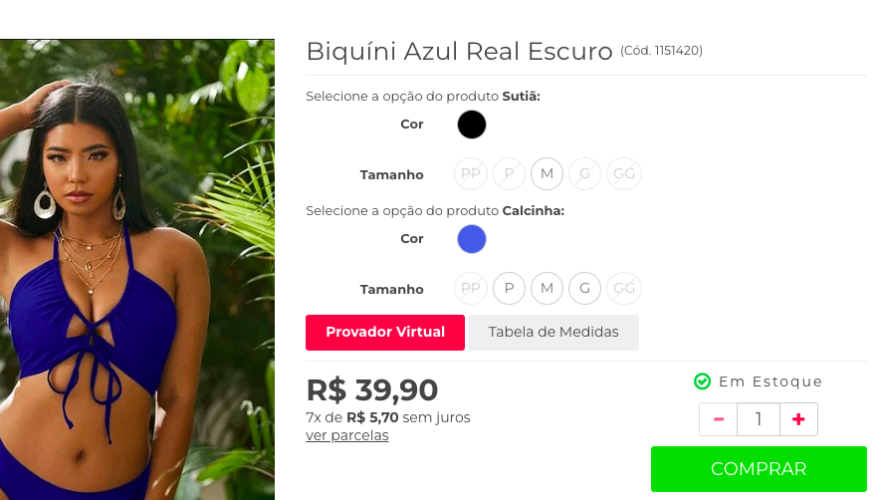The height and width of the screenshot is (500, 879).
Task: Choose size P for Calcinha
Action: (x=509, y=289)
